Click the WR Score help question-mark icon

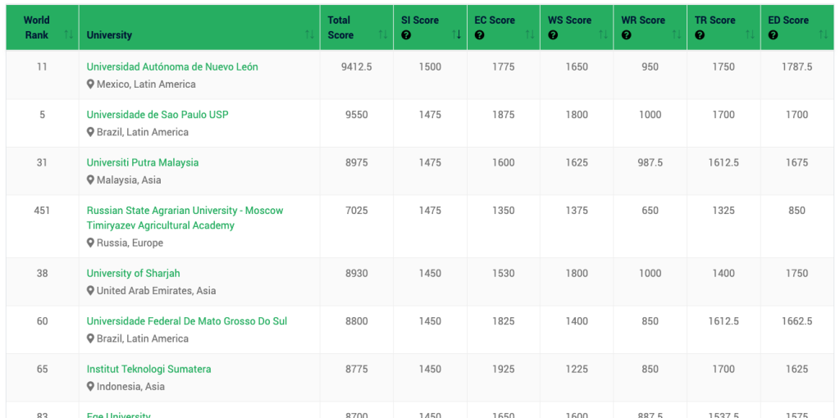pos(626,35)
